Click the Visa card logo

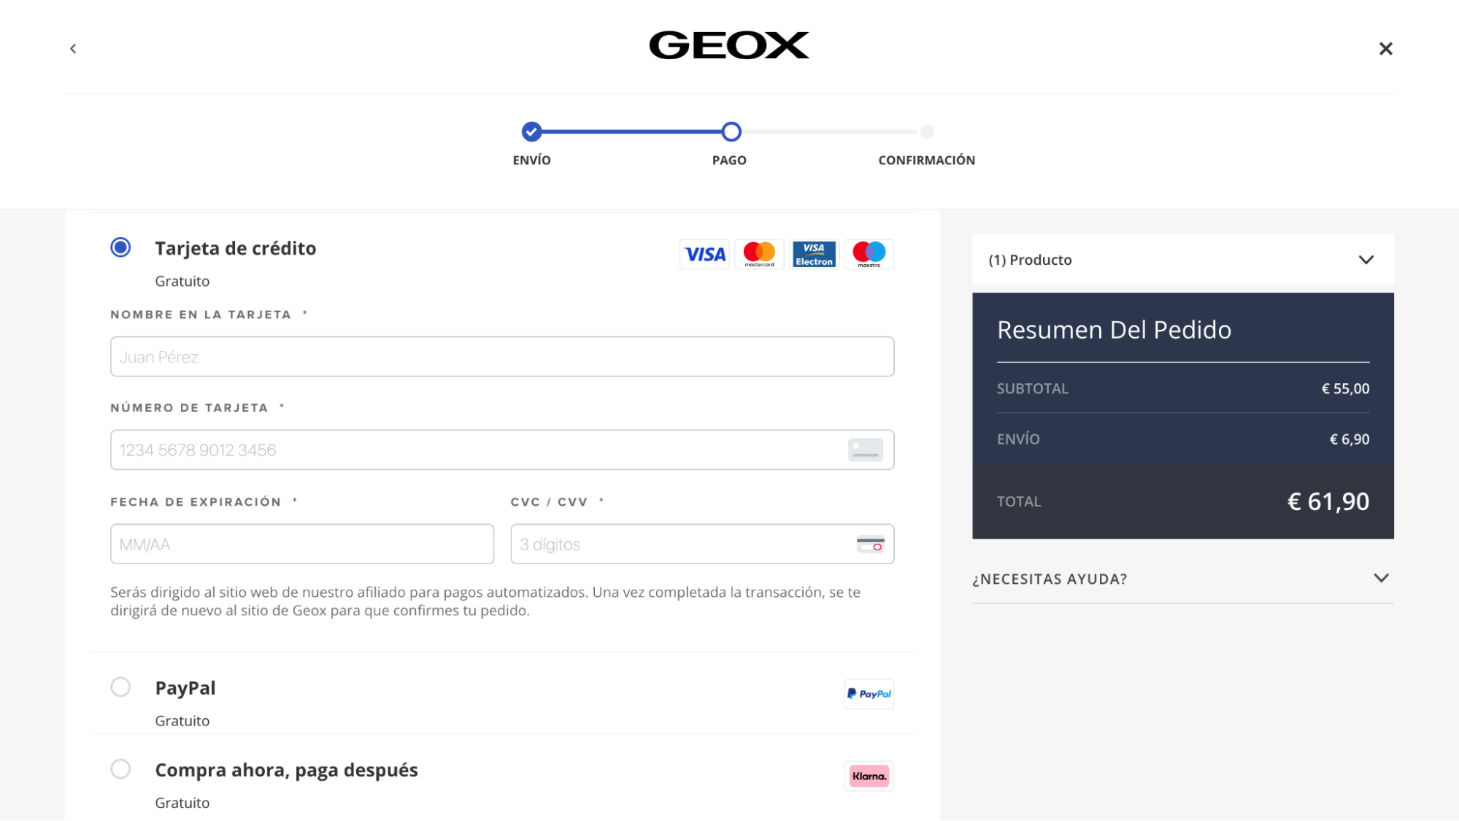704,255
